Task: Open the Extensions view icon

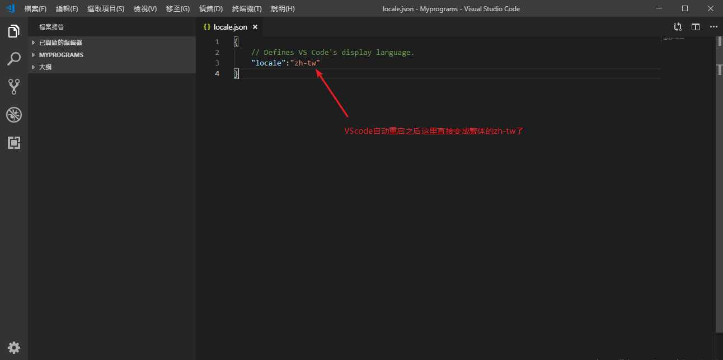Action: (x=14, y=143)
